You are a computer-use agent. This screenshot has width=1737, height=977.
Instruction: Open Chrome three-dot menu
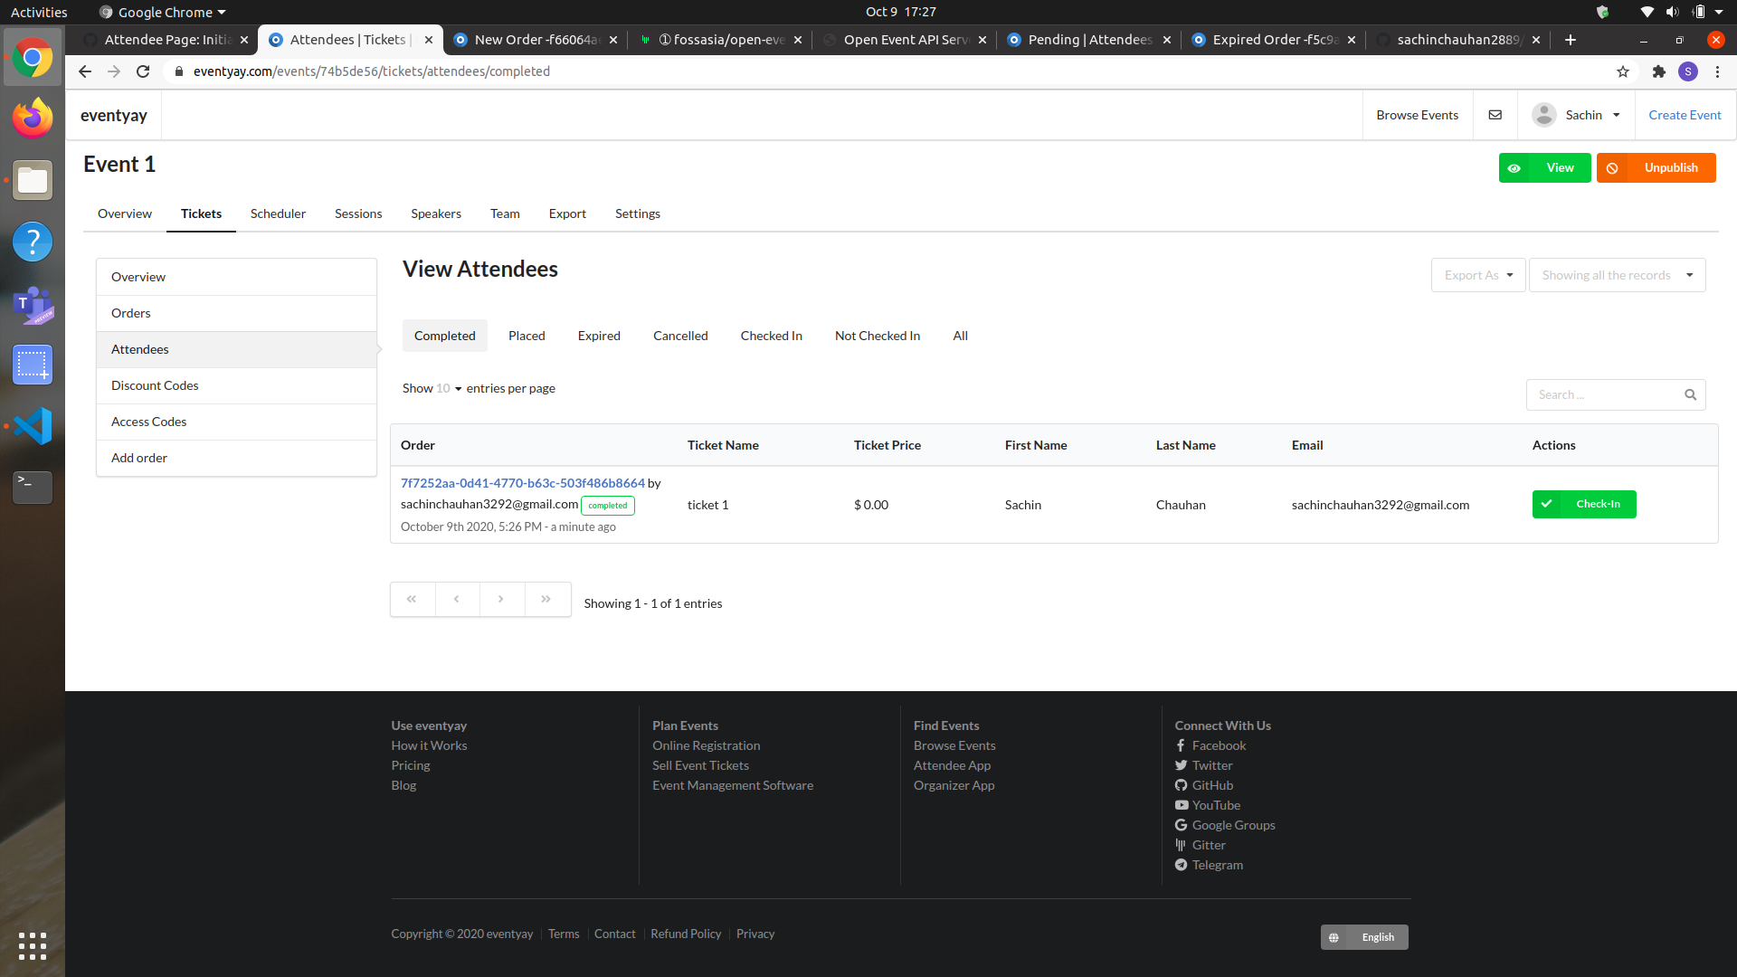click(1717, 71)
